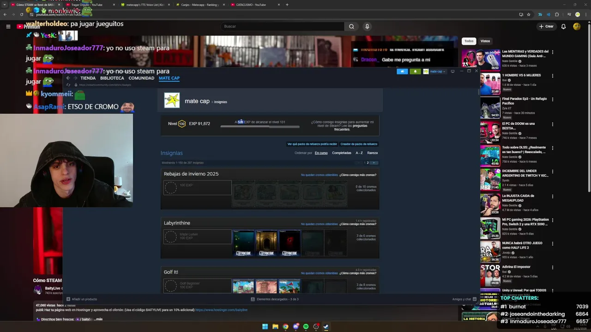Open the mate cap profile name link
Screen dimensions: 591x332
[x=197, y=101]
